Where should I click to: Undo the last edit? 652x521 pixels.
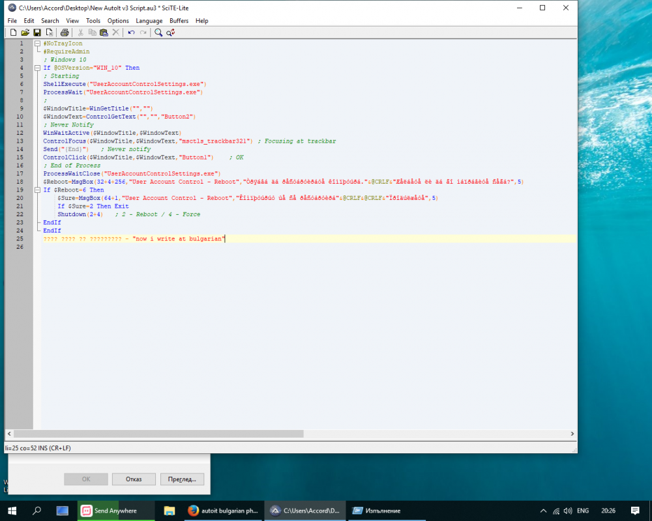(132, 33)
